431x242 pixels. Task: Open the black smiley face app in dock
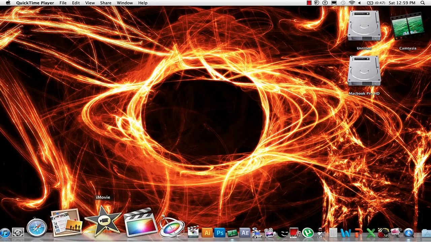[x=282, y=233]
